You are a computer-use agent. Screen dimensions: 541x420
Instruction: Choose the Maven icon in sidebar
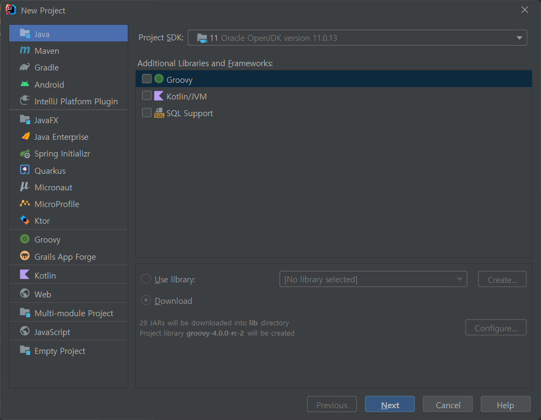25,50
